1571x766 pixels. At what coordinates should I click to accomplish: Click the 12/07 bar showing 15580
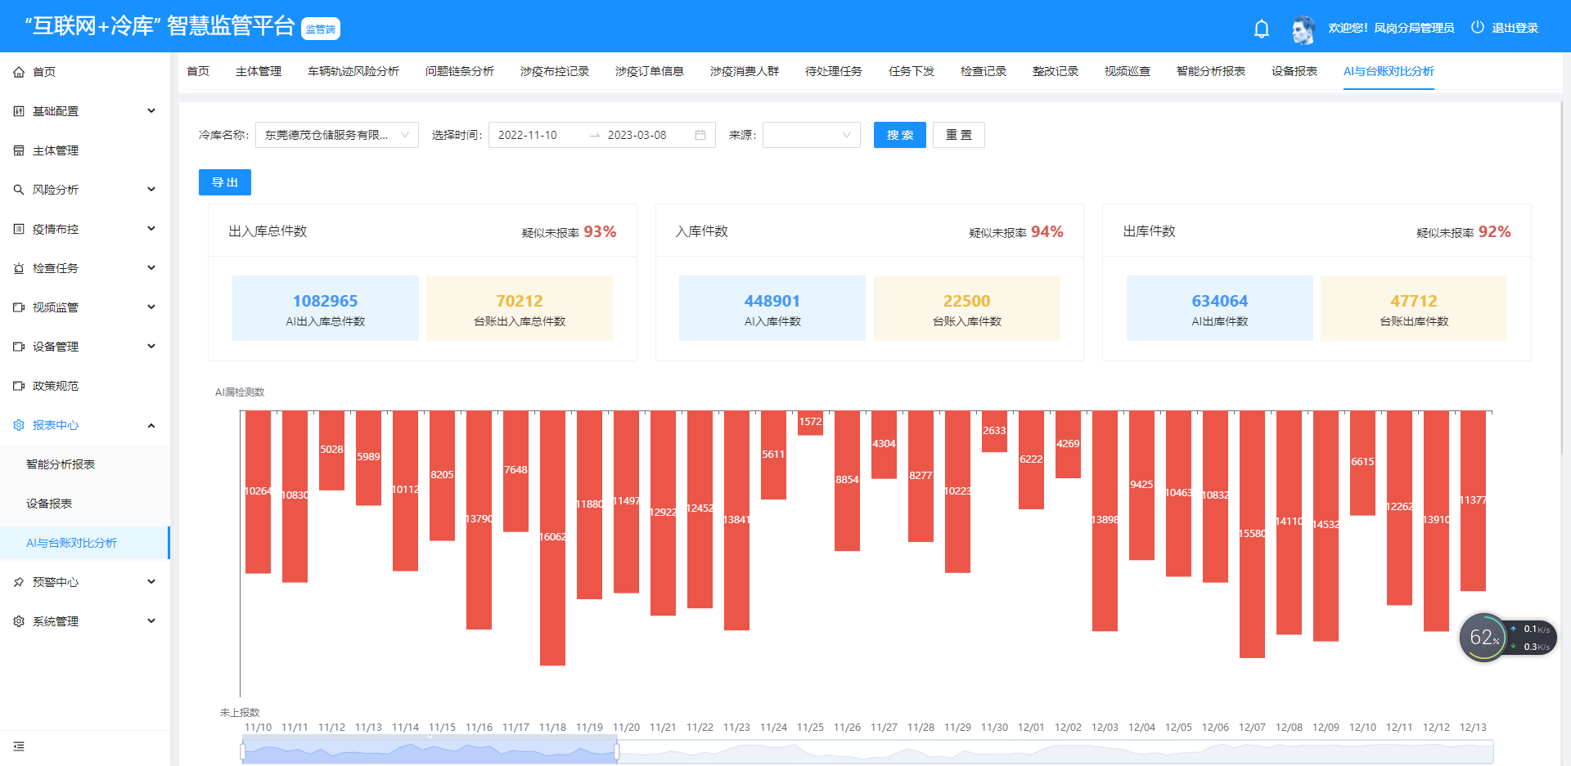pyautogui.click(x=1252, y=534)
